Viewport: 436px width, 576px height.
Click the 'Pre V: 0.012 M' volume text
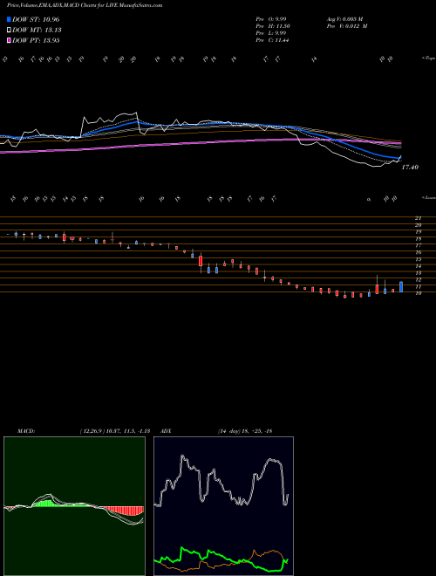click(x=346, y=26)
